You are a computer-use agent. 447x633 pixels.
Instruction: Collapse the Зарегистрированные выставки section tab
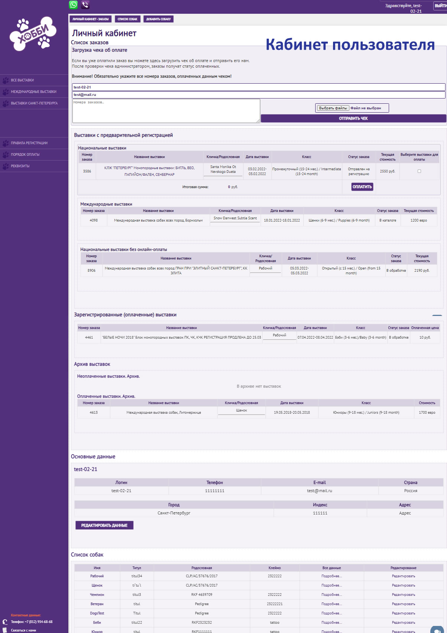click(x=437, y=316)
